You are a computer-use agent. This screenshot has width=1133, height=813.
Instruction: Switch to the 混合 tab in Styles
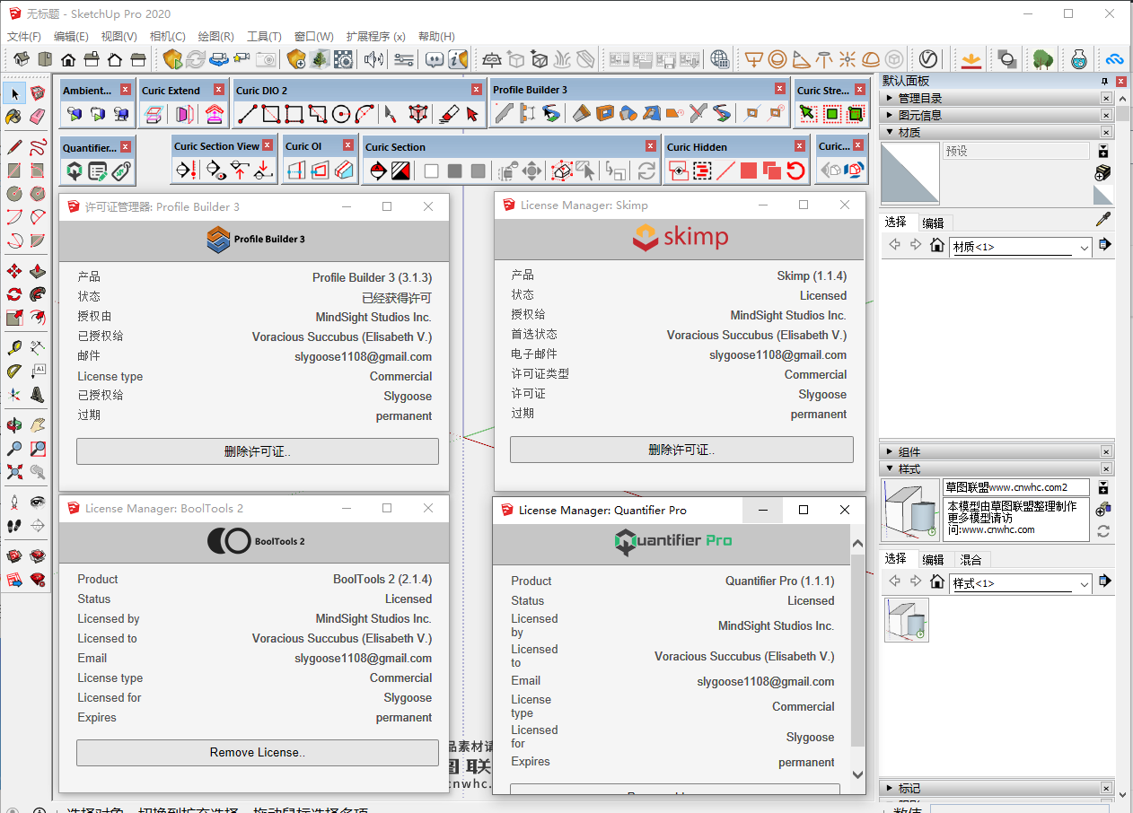(971, 560)
